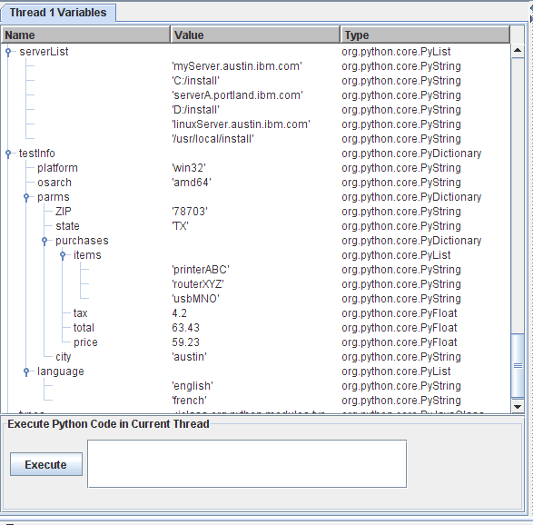Click the scrollbar up arrow

[x=518, y=51]
